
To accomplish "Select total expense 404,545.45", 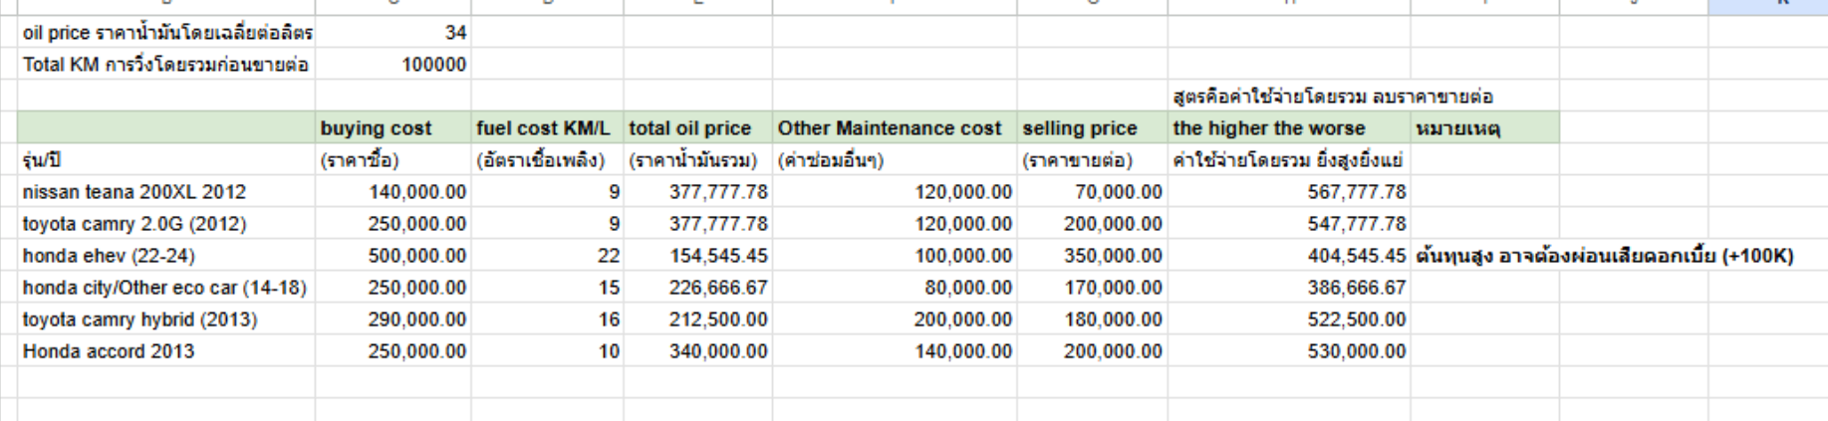I will coord(1289,256).
